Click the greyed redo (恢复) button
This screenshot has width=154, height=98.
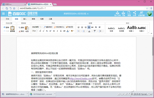coord(6,31)
